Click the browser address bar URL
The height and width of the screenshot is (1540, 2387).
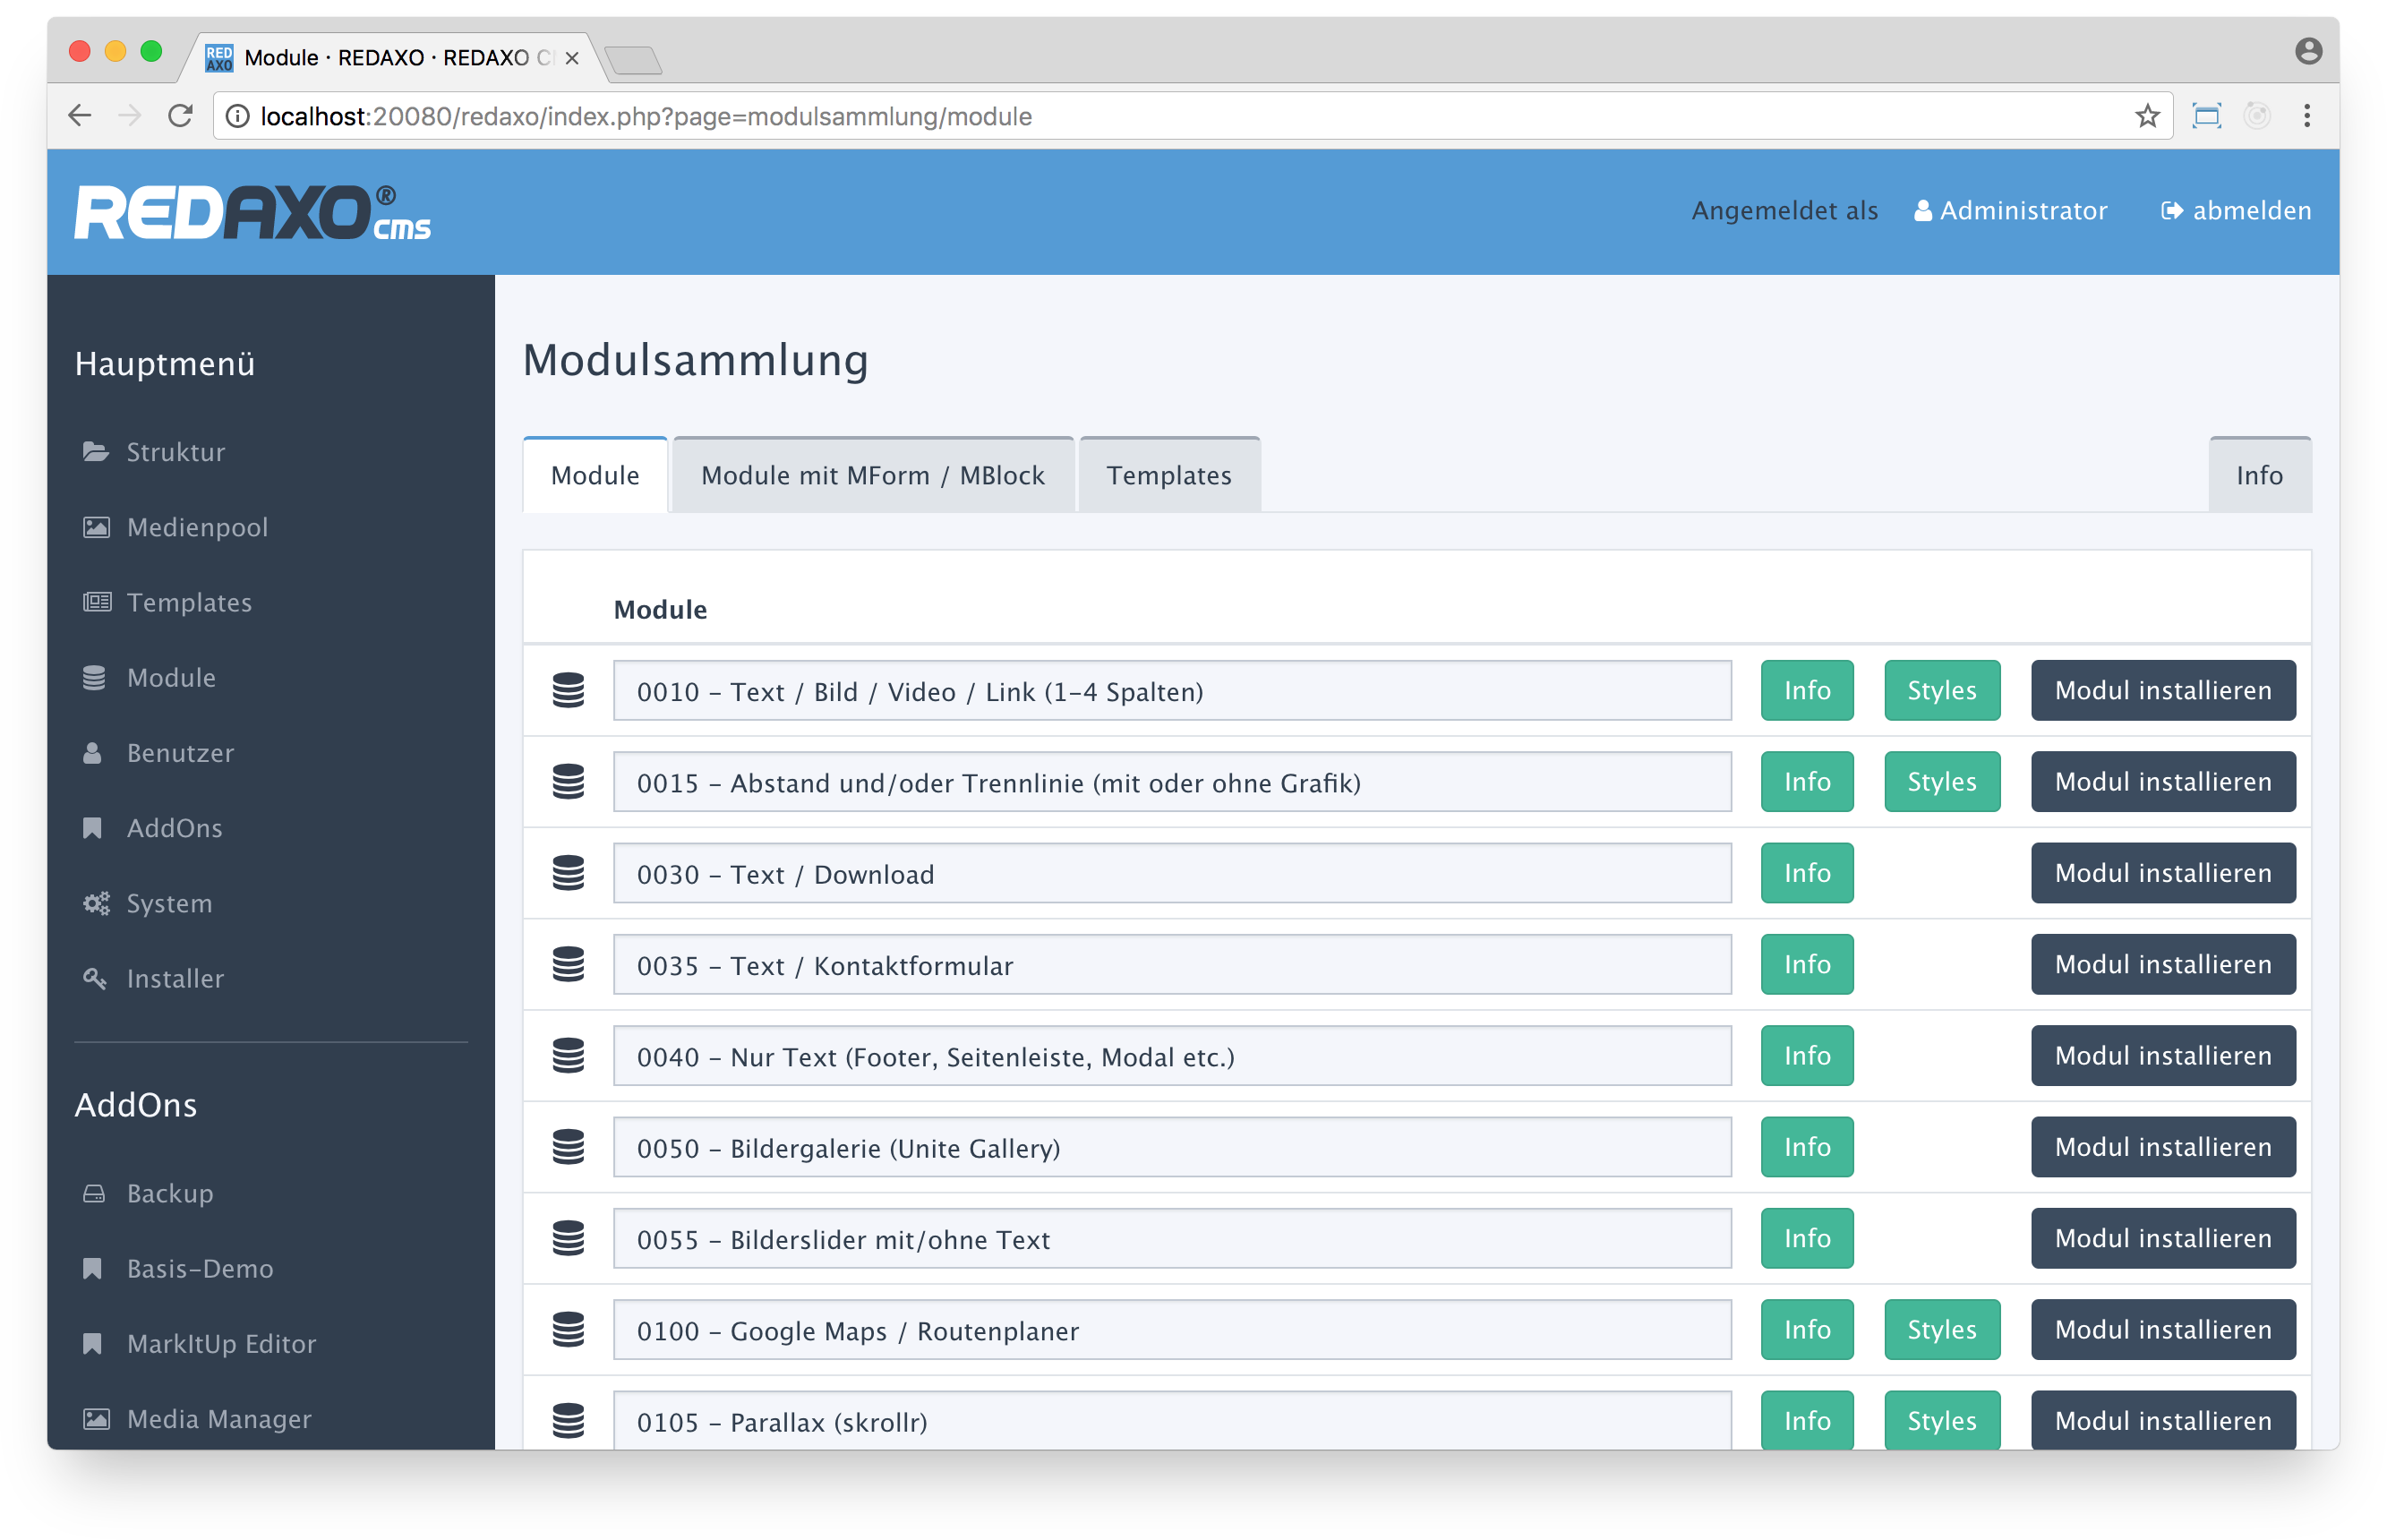(x=645, y=117)
